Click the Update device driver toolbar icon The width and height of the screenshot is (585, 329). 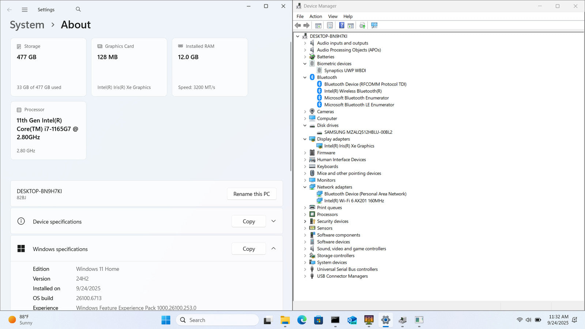tap(362, 25)
